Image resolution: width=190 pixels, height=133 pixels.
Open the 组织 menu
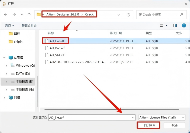point(9,25)
